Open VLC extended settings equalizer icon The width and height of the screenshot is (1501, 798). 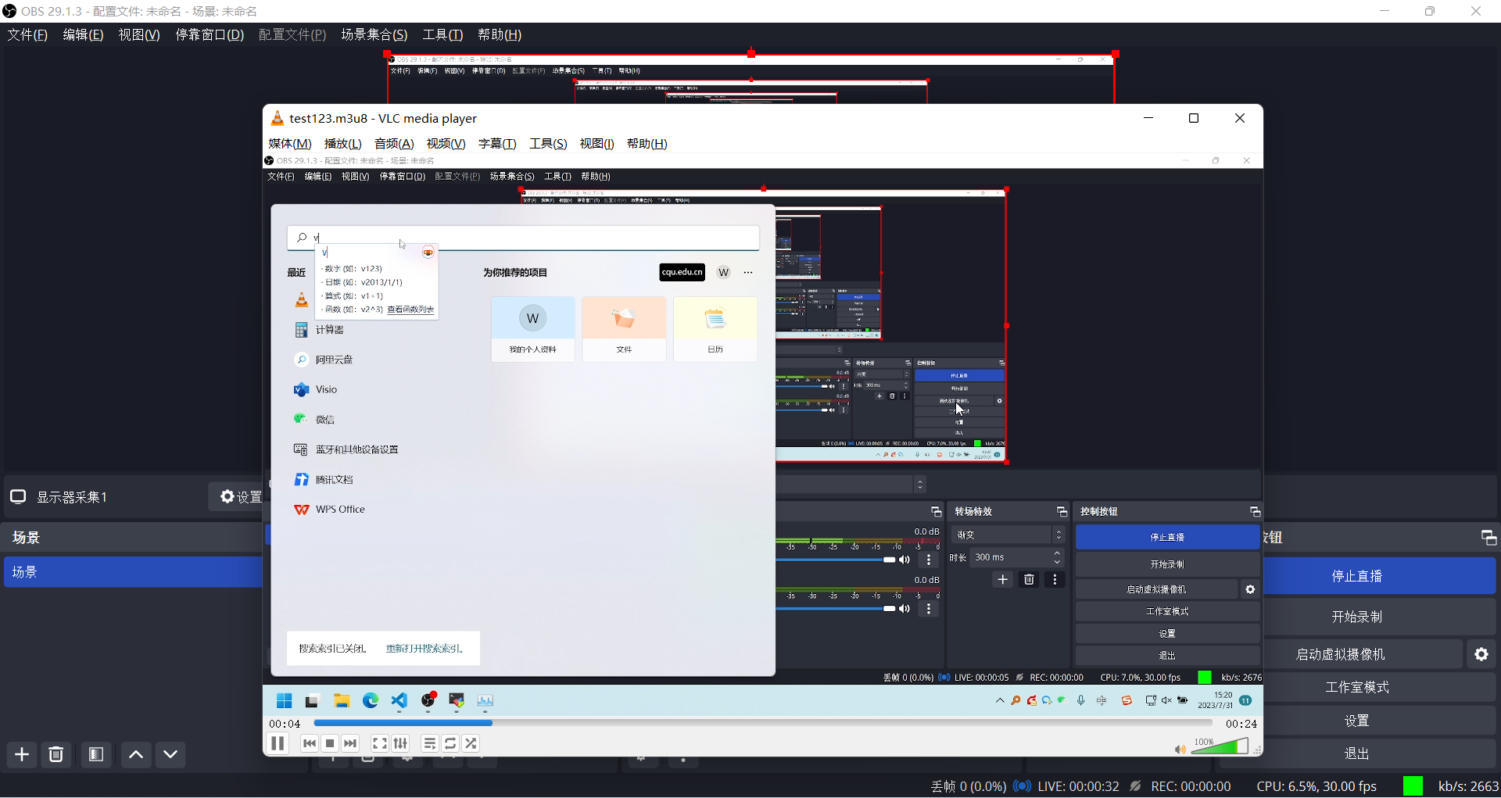(400, 743)
